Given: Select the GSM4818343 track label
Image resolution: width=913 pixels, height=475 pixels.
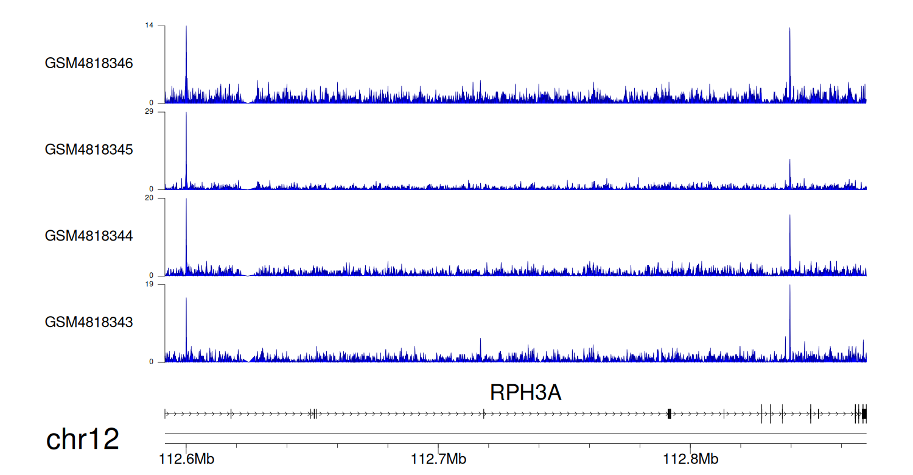Looking at the screenshot, I should tap(89, 322).
